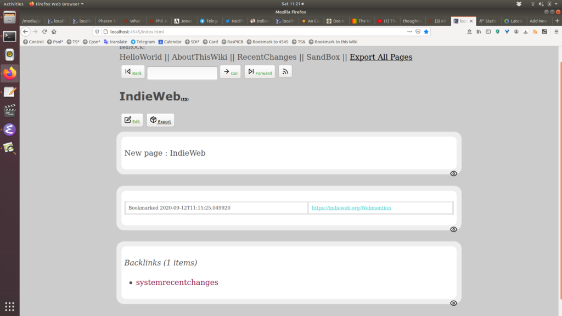The width and height of the screenshot is (562, 316).
Task: Open the Firefox Web Browser app menu
Action: tap(57, 4)
